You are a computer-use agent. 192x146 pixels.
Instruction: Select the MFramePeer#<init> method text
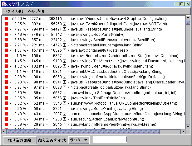[x=114, y=125]
